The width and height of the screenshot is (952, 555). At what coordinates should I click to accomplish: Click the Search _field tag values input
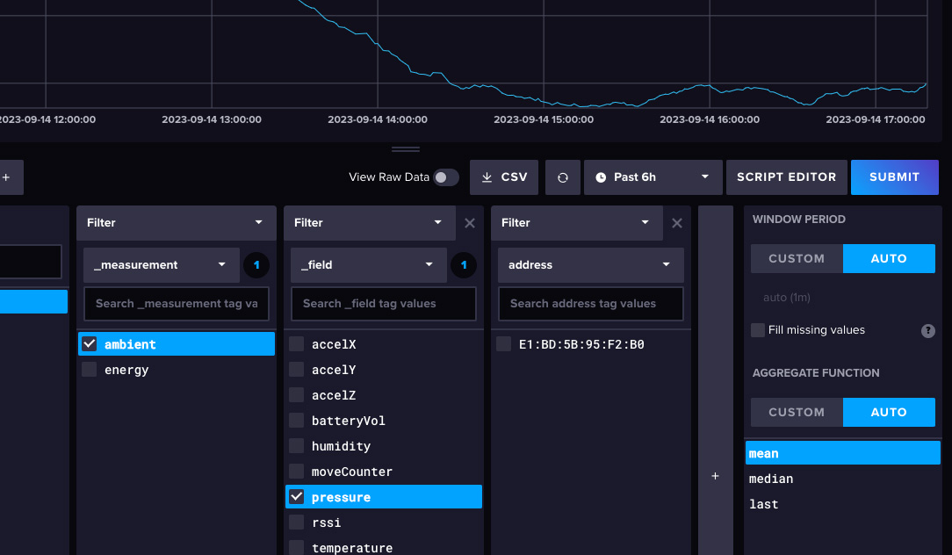(383, 304)
